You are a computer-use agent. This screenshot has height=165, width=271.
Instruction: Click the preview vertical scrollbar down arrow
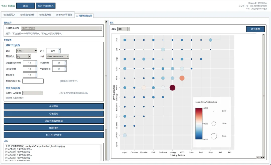pyautogui.click(x=263, y=157)
